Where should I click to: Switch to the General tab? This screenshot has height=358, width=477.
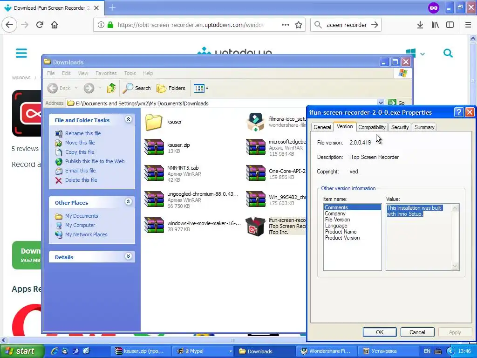tap(322, 127)
